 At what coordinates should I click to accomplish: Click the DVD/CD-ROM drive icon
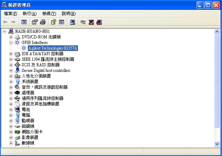coord(17,37)
